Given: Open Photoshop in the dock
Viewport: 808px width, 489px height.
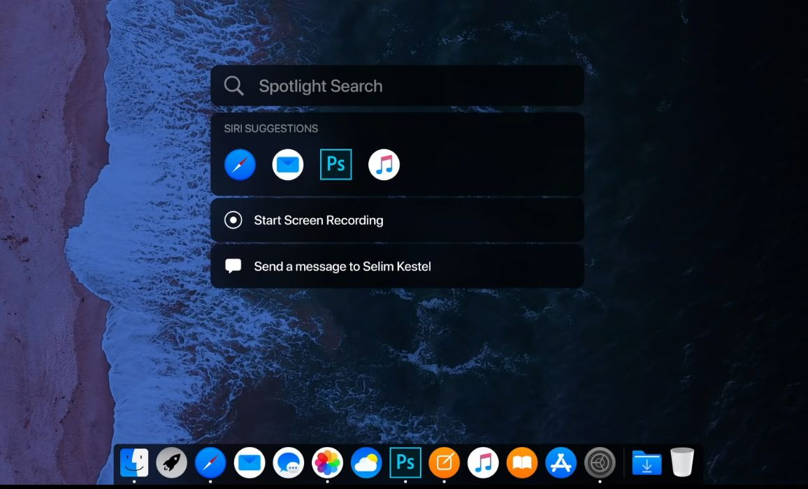Looking at the screenshot, I should 405,462.
